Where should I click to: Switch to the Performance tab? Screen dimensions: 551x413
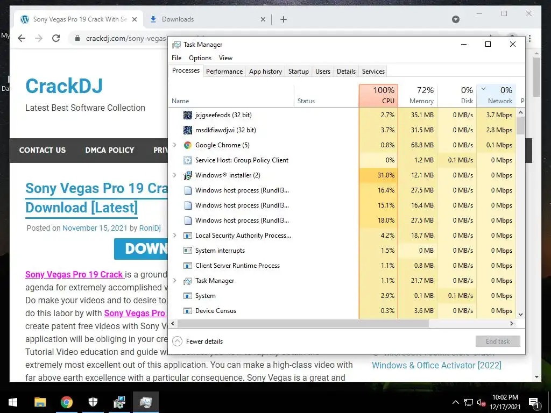[x=224, y=72]
